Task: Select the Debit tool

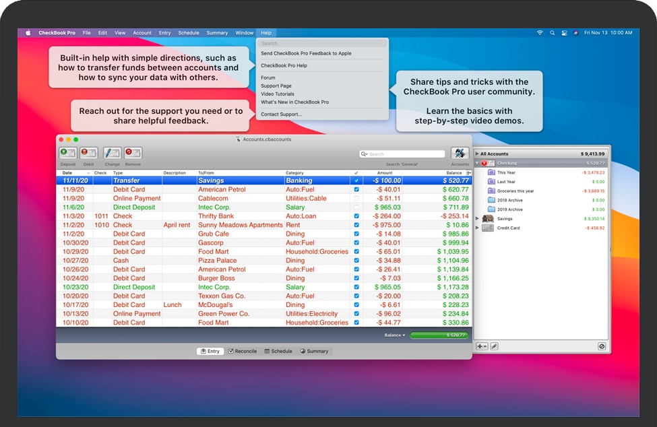Action: pos(90,153)
